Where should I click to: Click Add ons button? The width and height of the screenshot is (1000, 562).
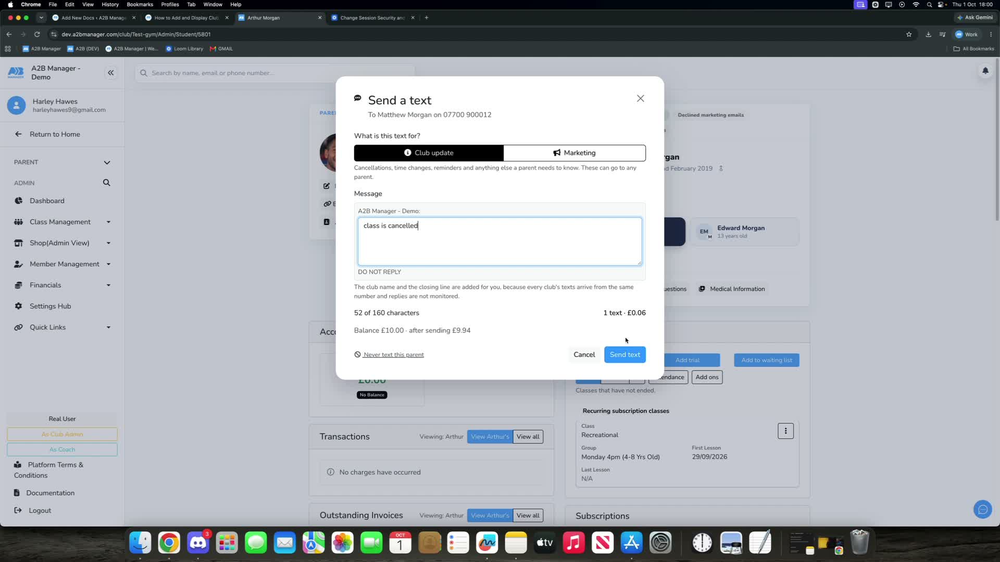pos(707,377)
